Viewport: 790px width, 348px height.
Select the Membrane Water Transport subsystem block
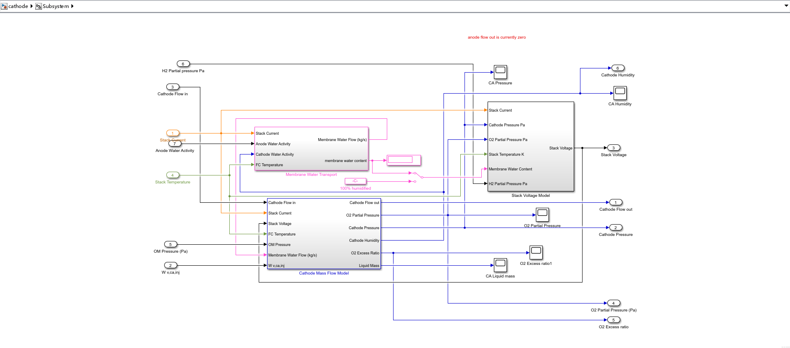click(311, 149)
